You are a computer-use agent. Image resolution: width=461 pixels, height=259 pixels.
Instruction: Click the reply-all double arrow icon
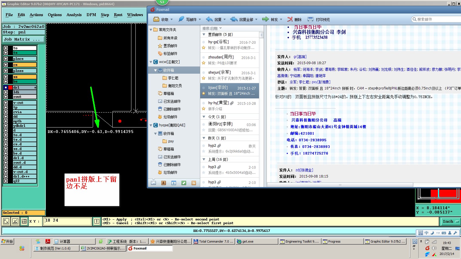(234, 19)
